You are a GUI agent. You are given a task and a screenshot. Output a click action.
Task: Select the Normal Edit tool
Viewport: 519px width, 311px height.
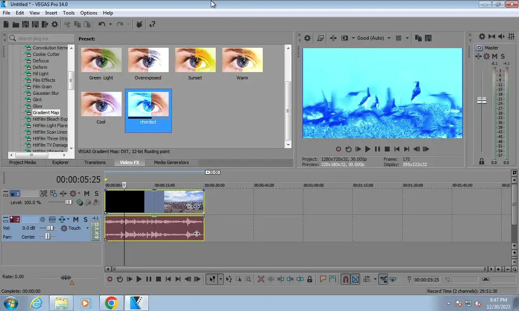click(212, 279)
